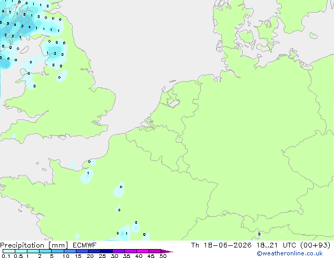Click the '15' legend scale value

78,256
